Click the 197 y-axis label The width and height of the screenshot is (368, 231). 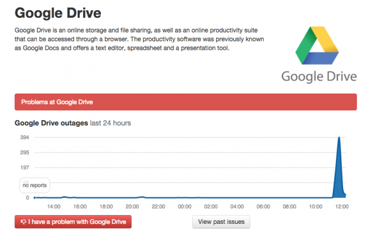click(x=24, y=168)
